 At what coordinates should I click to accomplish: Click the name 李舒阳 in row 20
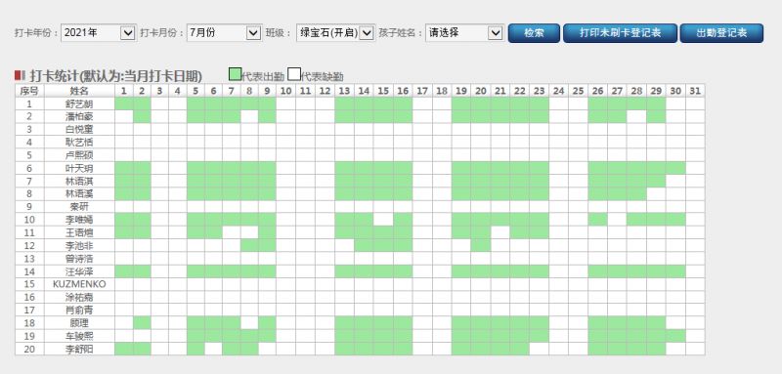tap(79, 350)
